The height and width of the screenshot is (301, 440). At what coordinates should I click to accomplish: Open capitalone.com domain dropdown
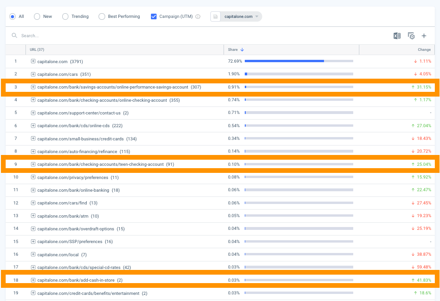tap(241, 16)
